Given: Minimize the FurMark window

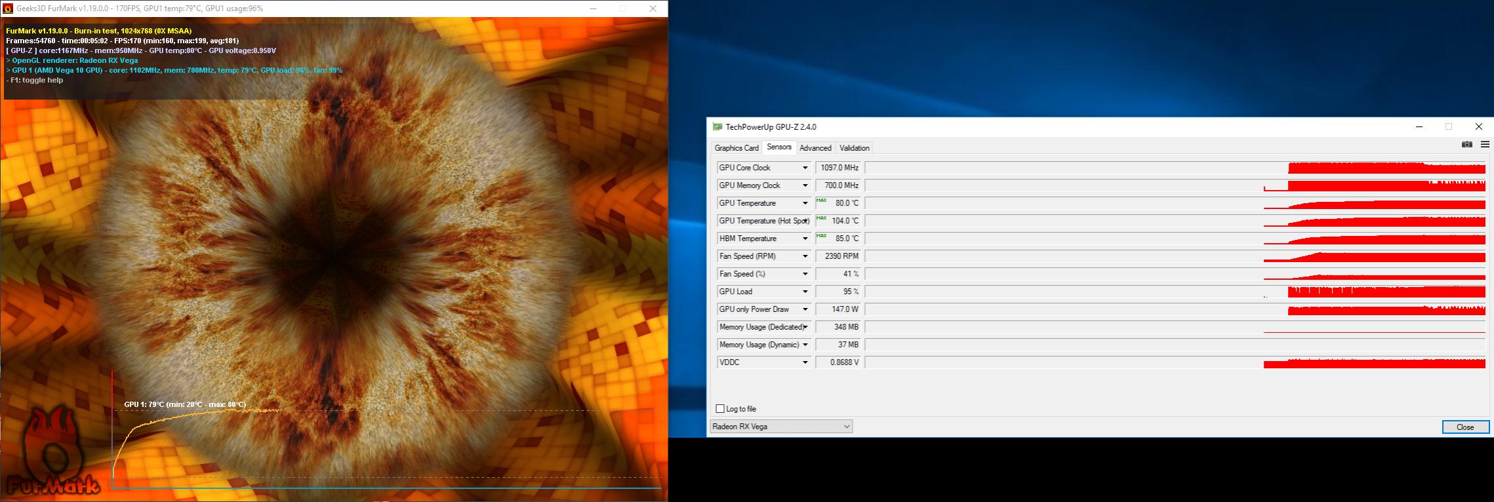Looking at the screenshot, I should pyautogui.click(x=593, y=9).
